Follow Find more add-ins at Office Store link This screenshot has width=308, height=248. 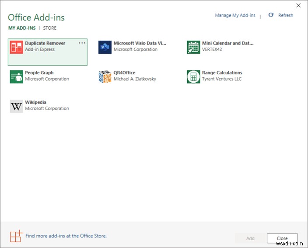click(x=66, y=236)
